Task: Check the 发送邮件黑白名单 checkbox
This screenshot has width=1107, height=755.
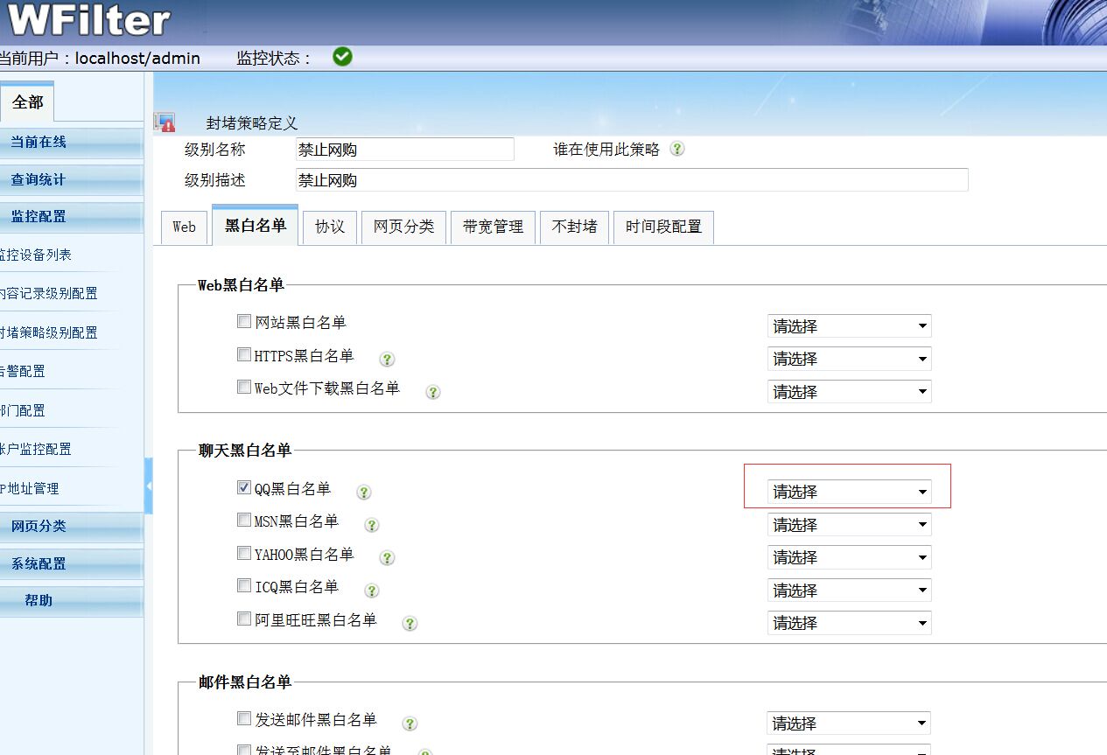Action: tap(244, 718)
